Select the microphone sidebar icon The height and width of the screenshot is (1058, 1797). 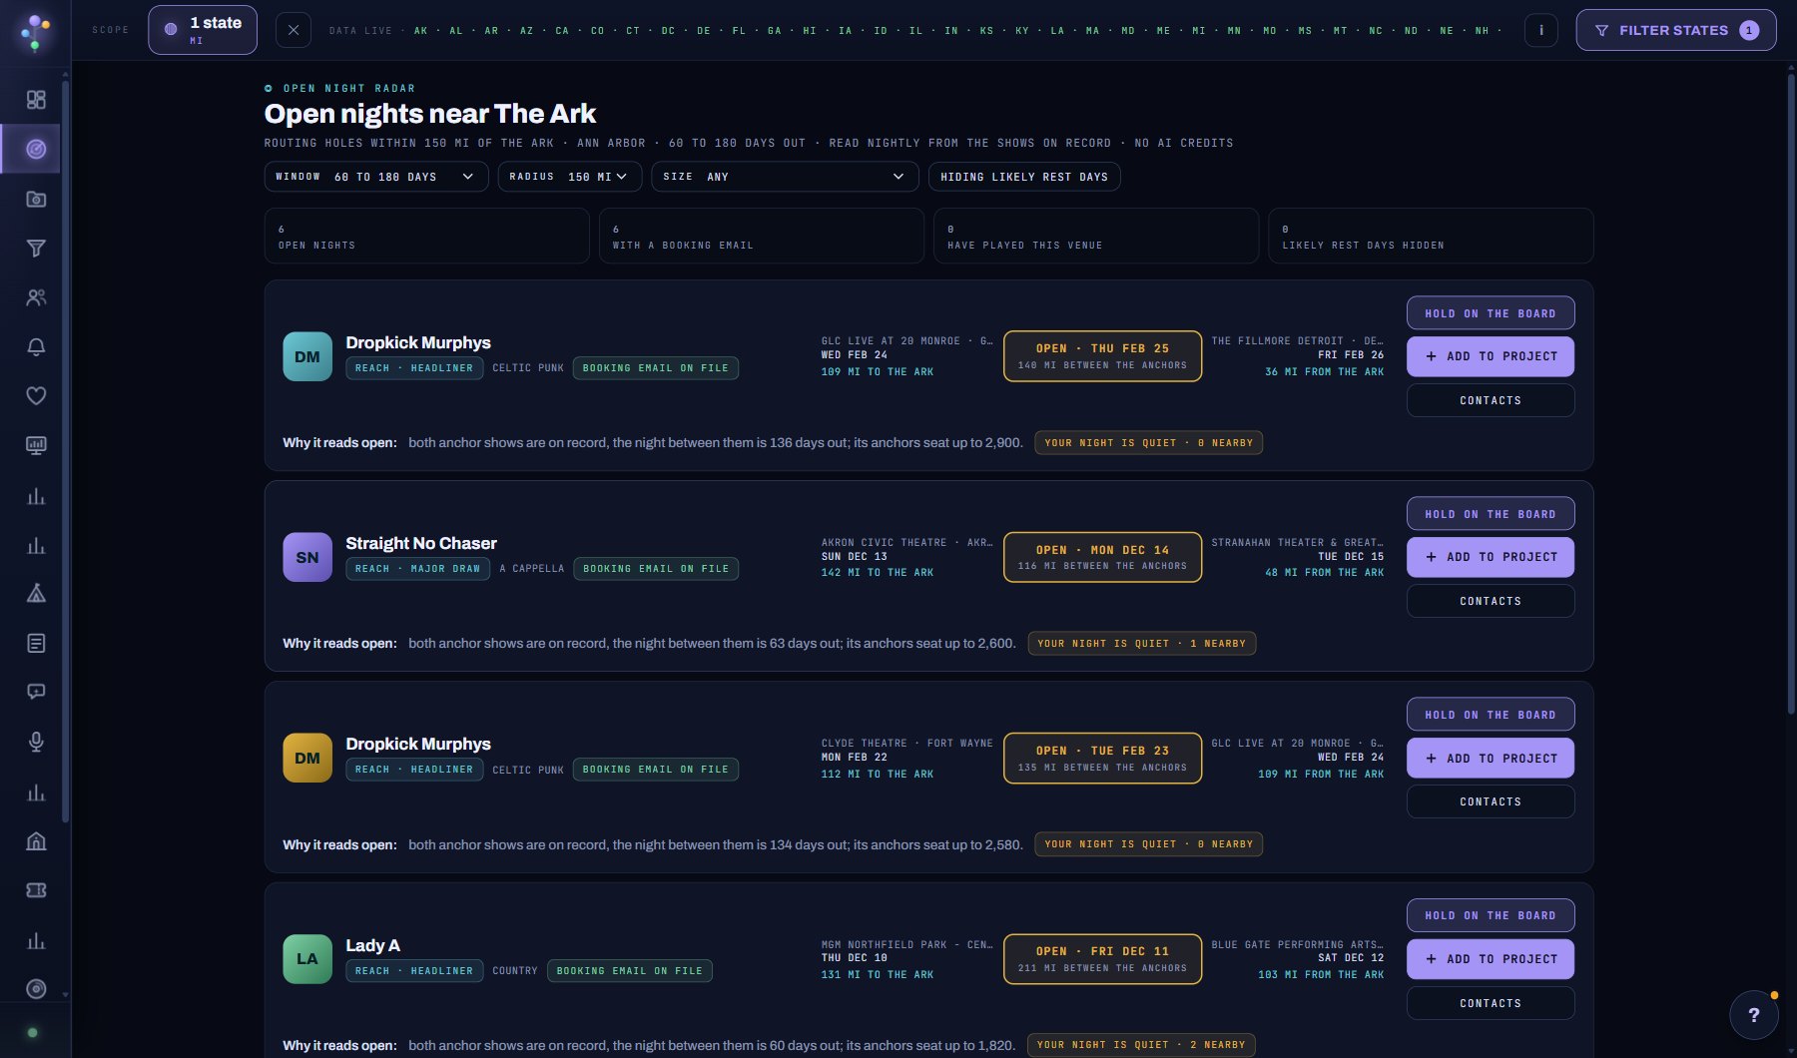(36, 742)
